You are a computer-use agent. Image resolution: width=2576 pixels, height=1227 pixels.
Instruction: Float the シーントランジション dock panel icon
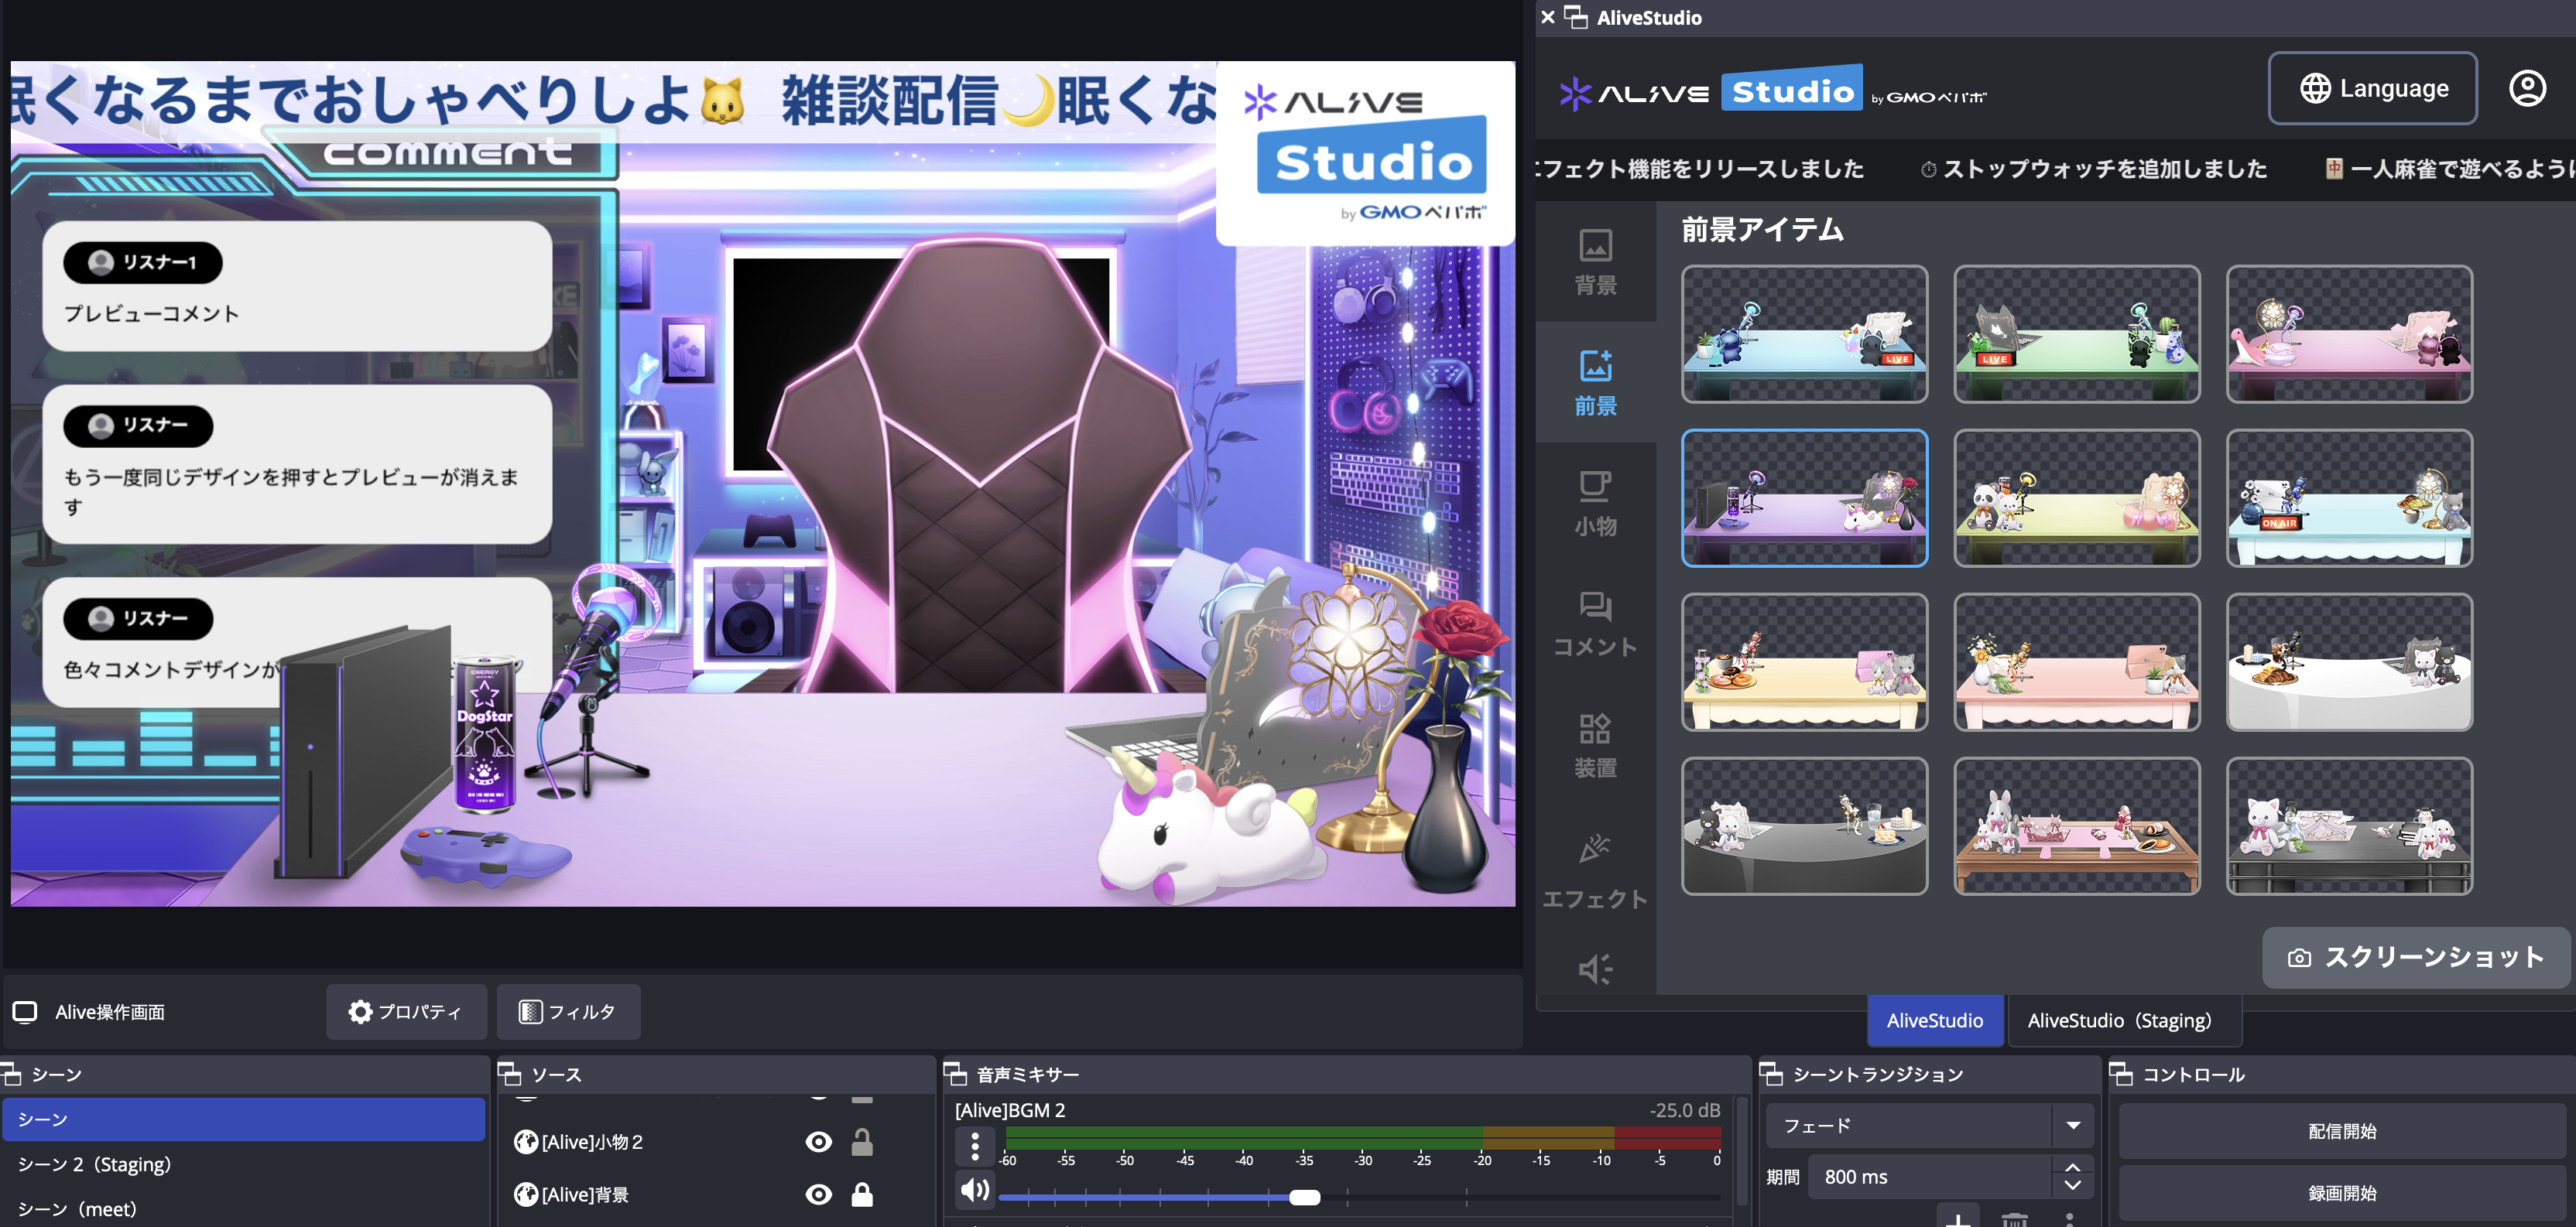(1771, 1074)
